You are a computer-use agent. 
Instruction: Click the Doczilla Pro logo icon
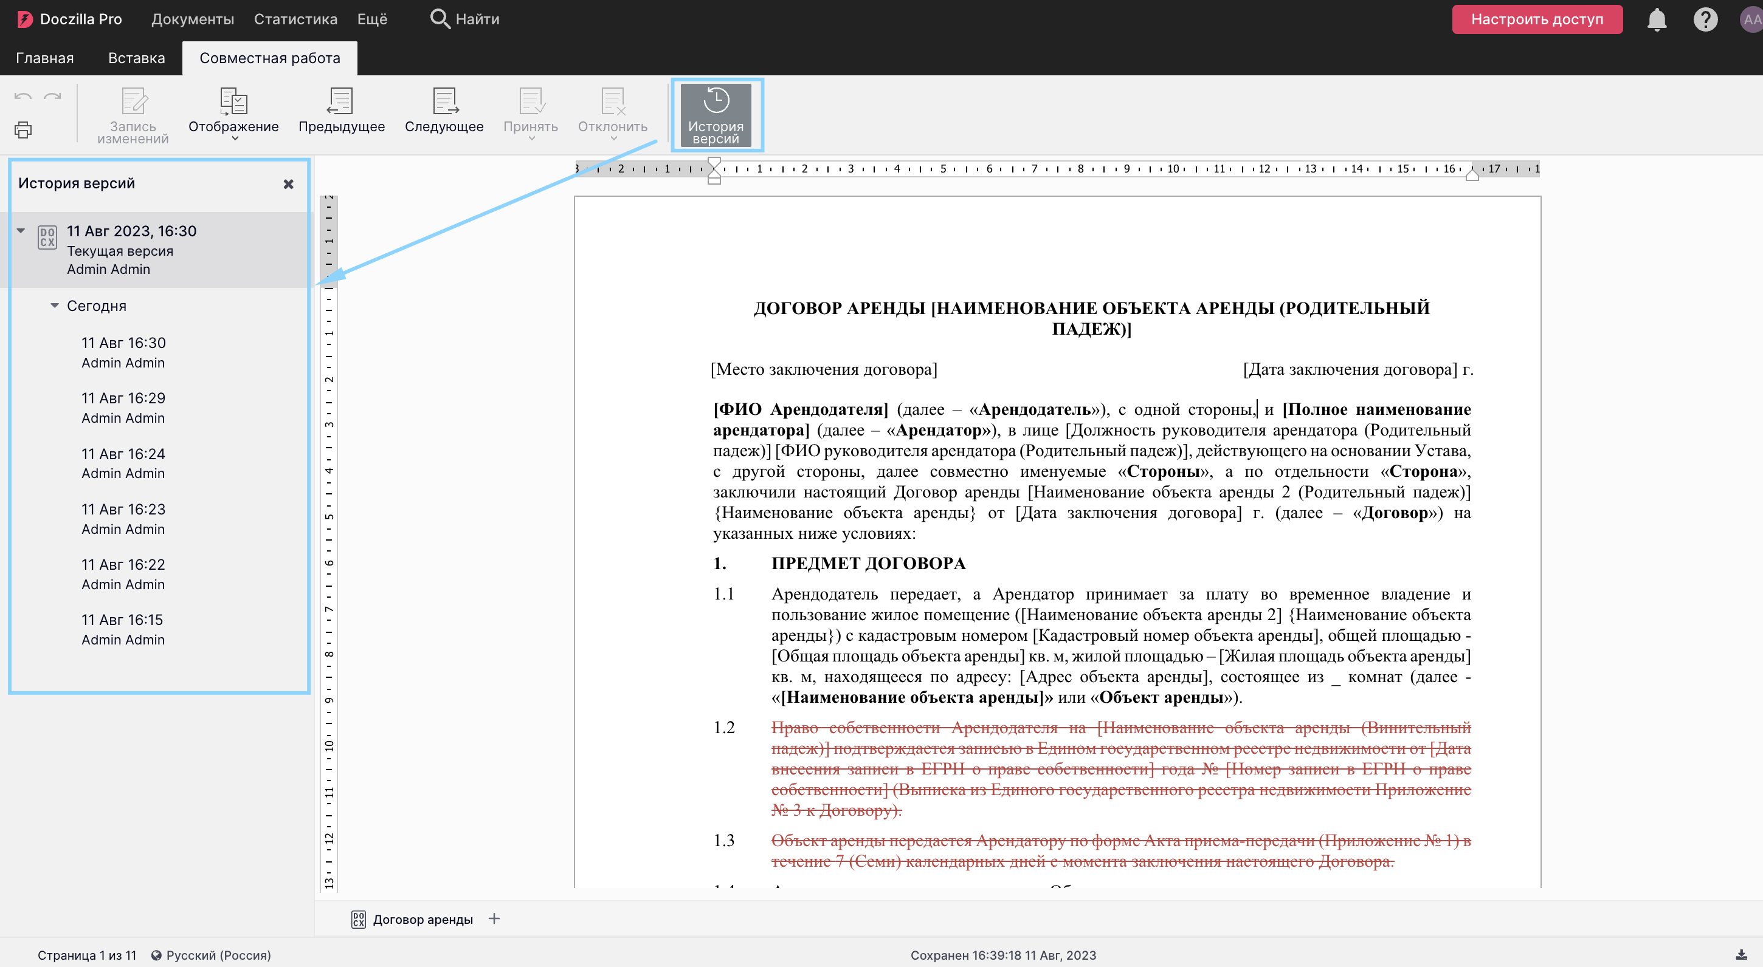pyautogui.click(x=25, y=19)
